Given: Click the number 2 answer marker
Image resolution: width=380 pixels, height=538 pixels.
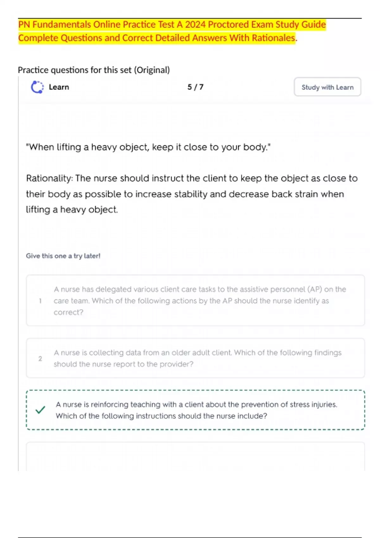Looking at the screenshot, I should [x=40, y=359].
